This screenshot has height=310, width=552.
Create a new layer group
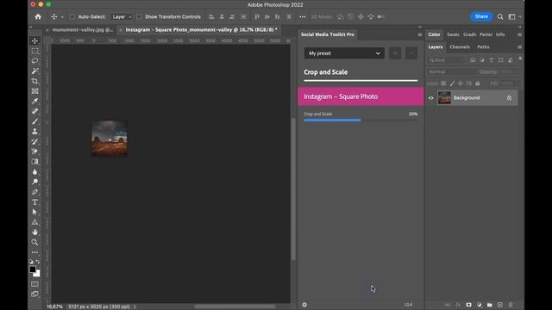pos(490,305)
